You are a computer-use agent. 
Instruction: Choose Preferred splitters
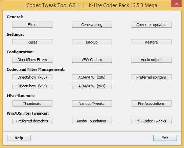[x=152, y=77]
